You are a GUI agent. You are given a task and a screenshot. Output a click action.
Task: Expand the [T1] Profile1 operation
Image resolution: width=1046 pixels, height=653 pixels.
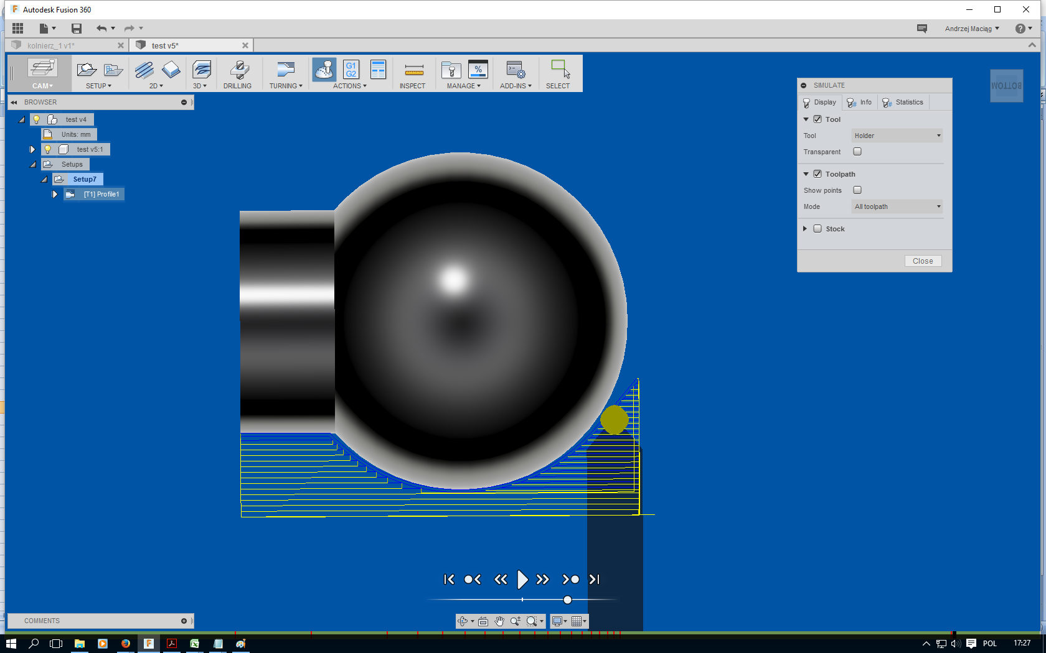pos(55,194)
